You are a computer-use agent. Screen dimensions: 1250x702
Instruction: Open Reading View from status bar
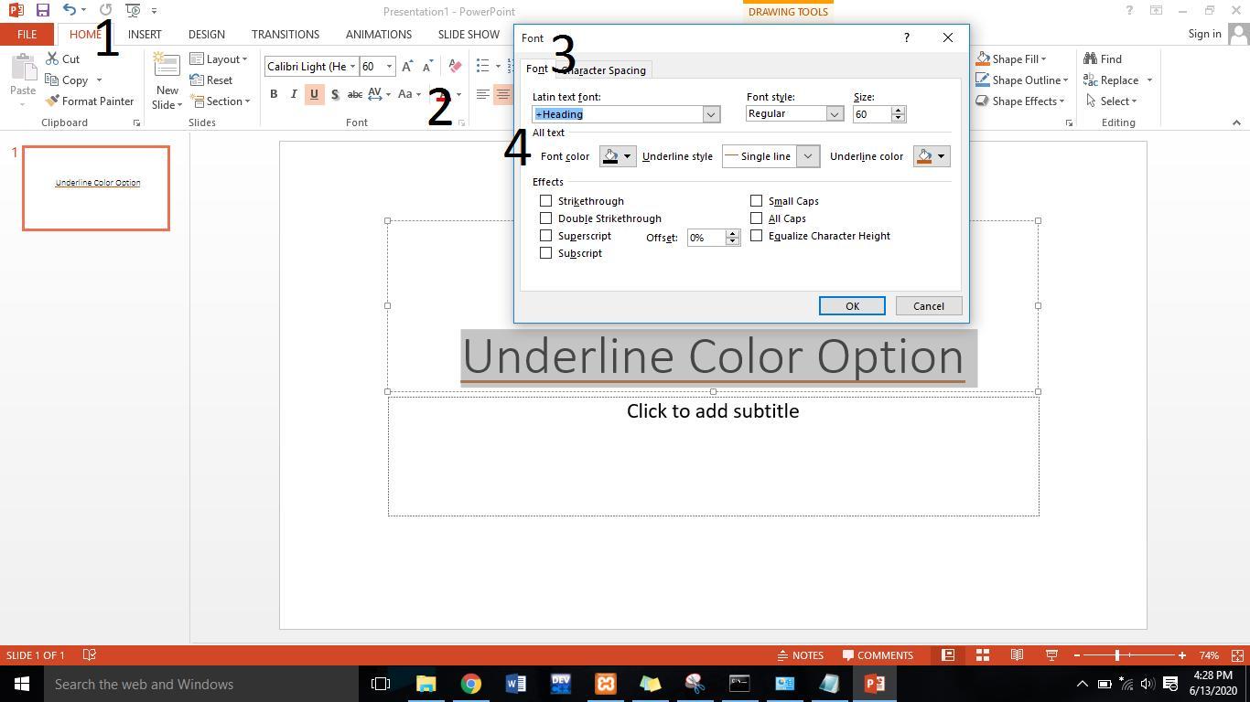[x=1017, y=655]
